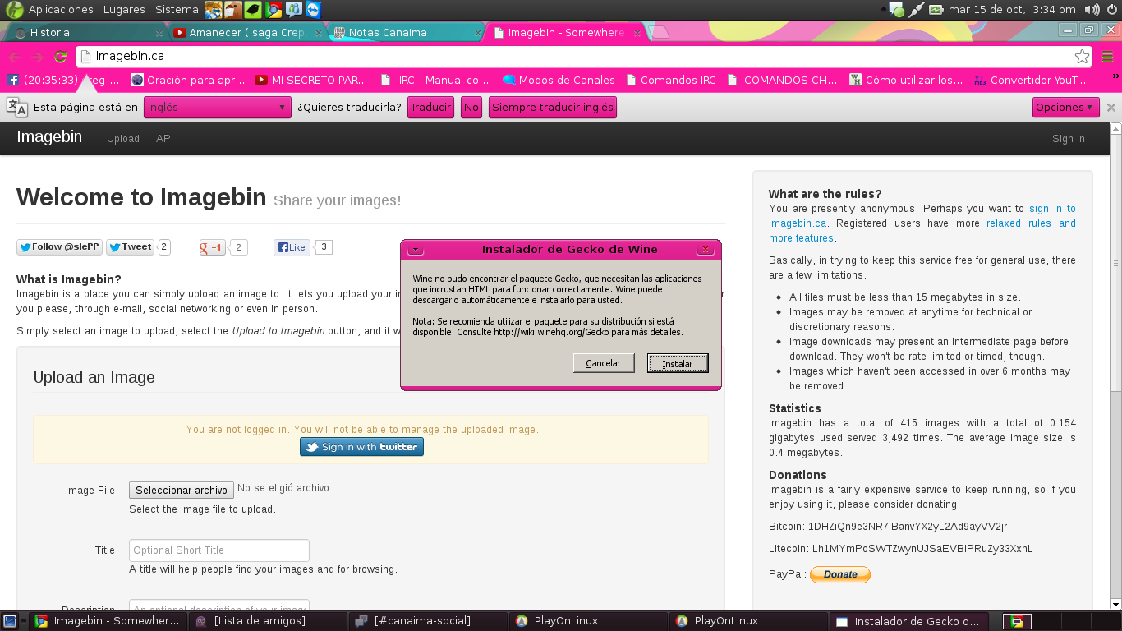Click the Traducir button
Image resolution: width=1122 pixels, height=631 pixels.
(x=430, y=108)
